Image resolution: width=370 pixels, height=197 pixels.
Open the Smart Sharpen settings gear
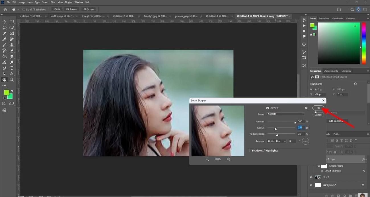[x=306, y=108]
